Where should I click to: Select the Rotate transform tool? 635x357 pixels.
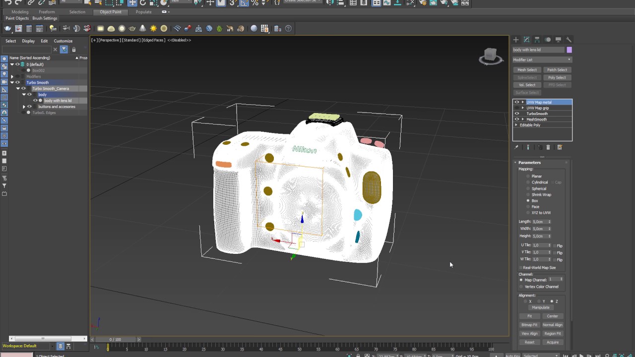point(143,3)
